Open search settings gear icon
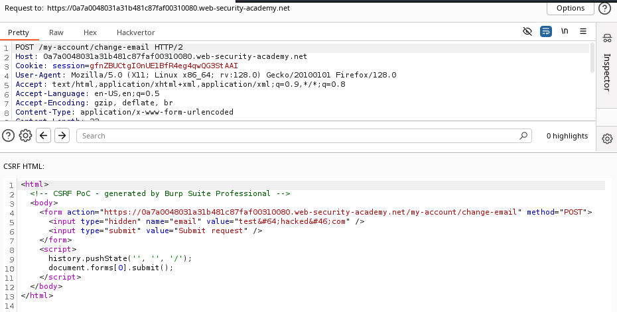 (26, 136)
